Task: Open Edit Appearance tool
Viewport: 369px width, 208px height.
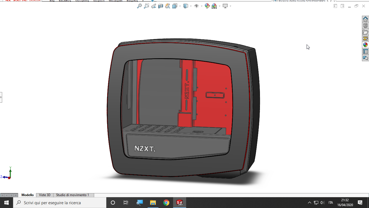Action: [207, 6]
